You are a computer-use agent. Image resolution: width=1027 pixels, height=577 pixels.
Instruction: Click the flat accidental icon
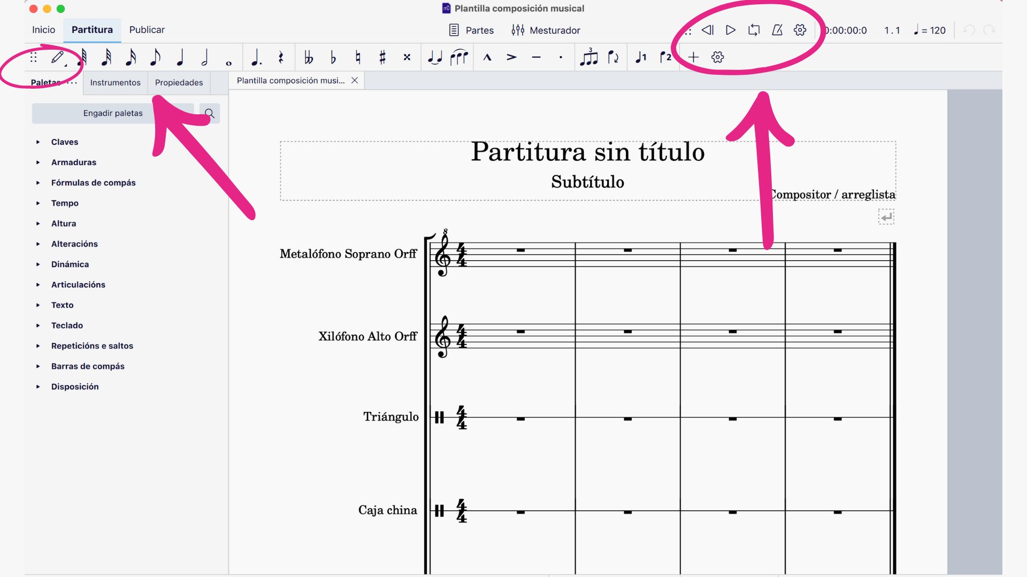(x=333, y=57)
